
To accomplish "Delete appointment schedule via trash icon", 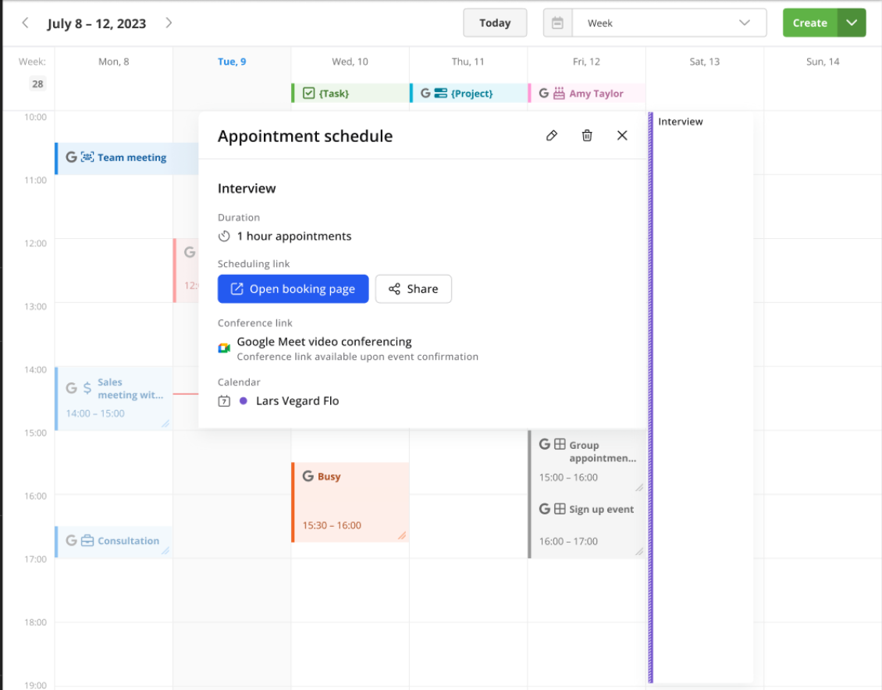I will (587, 136).
